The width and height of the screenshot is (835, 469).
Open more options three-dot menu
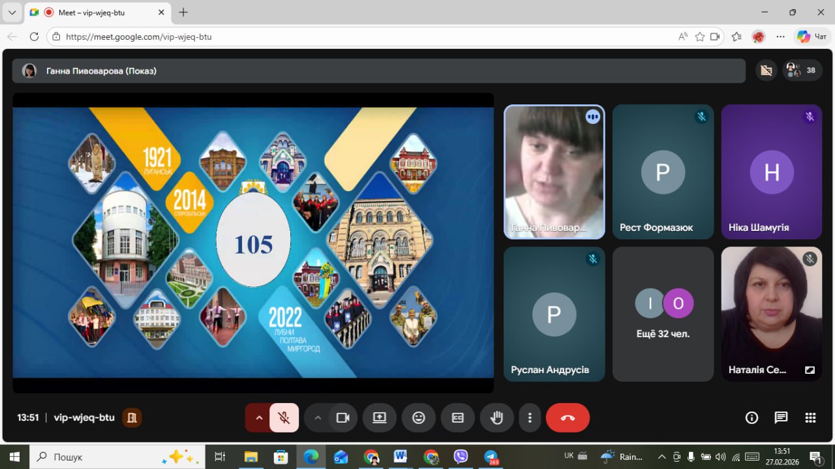pyautogui.click(x=530, y=418)
